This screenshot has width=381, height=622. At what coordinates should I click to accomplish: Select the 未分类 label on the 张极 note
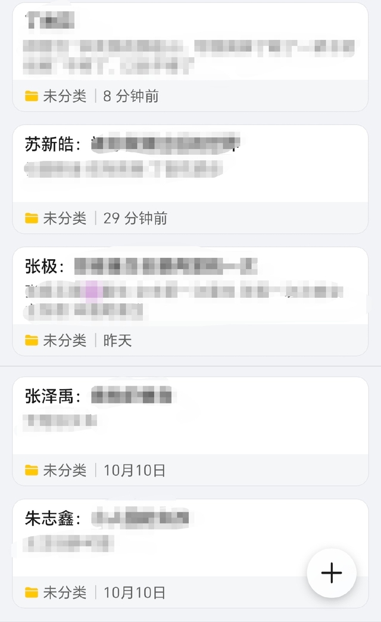pos(64,341)
